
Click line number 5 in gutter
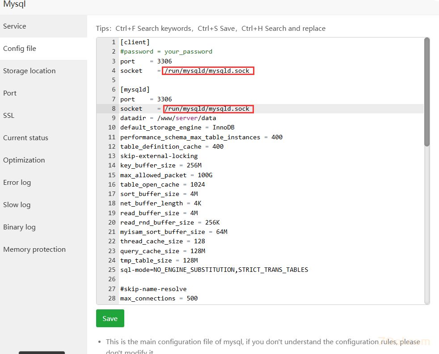[x=114, y=80]
